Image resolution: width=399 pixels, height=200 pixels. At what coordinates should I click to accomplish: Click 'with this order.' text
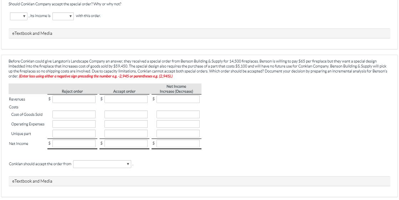point(88,16)
